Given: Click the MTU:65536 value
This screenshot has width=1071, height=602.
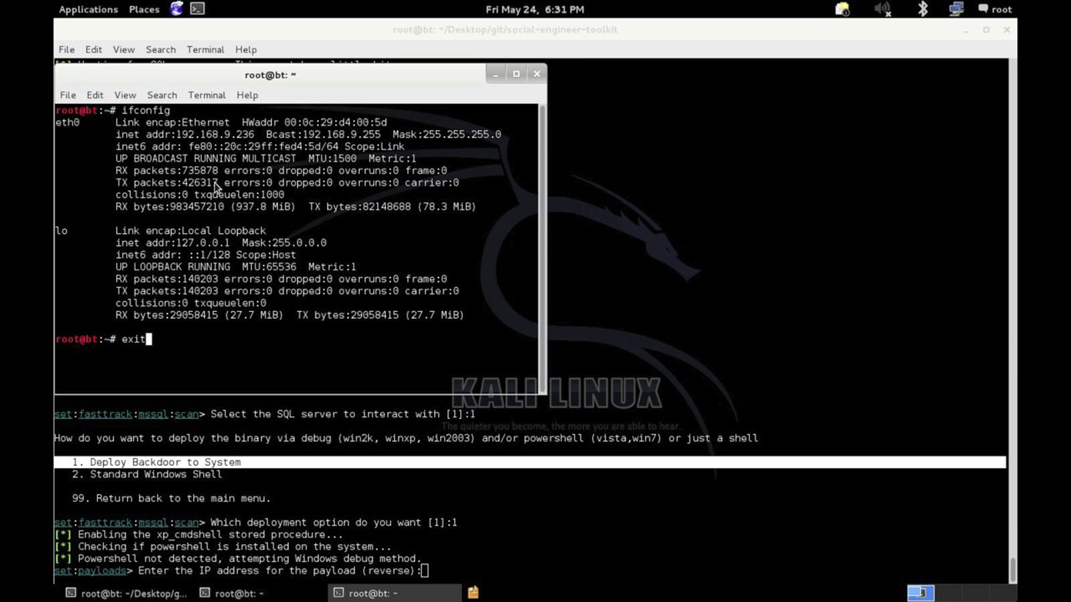Looking at the screenshot, I should [269, 267].
